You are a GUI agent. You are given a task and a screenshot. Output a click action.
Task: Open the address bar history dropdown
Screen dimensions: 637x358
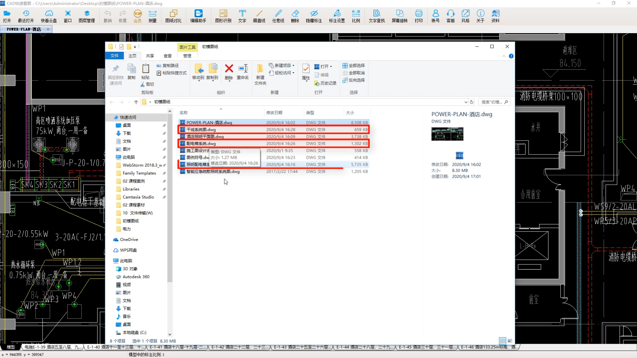point(466,102)
